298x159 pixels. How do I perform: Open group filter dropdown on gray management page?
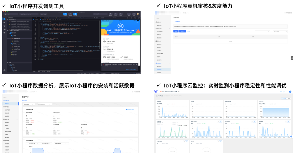262,32
